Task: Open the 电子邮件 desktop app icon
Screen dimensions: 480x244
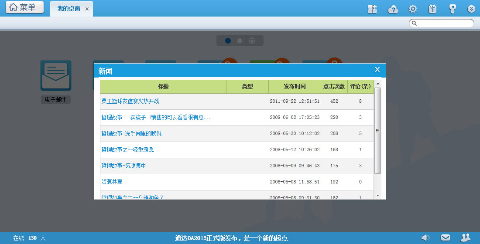Action: [x=56, y=75]
